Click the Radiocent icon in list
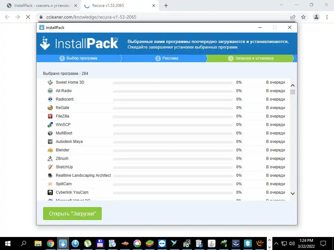The height and width of the screenshot is (250, 334). (50, 99)
